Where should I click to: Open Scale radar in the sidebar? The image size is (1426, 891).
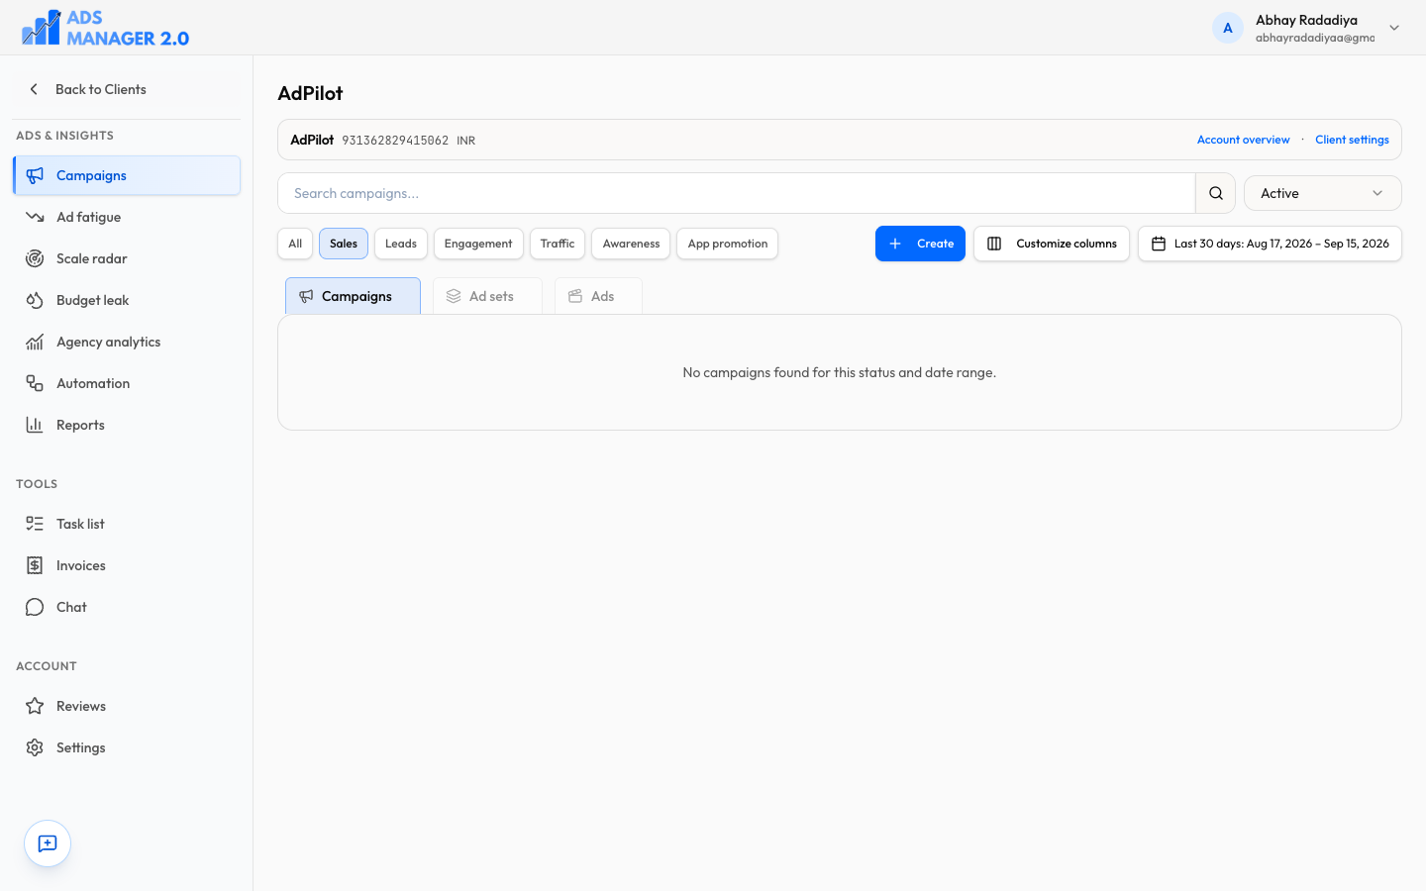[127, 258]
